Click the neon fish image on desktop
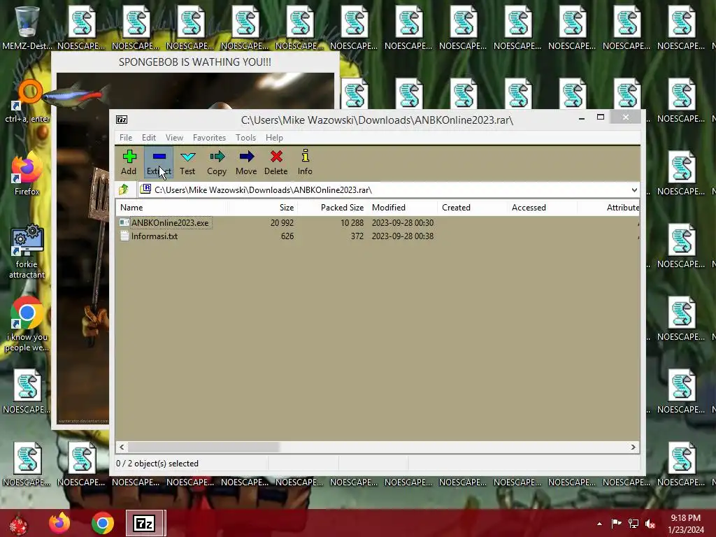This screenshot has width=716, height=537. [76, 95]
